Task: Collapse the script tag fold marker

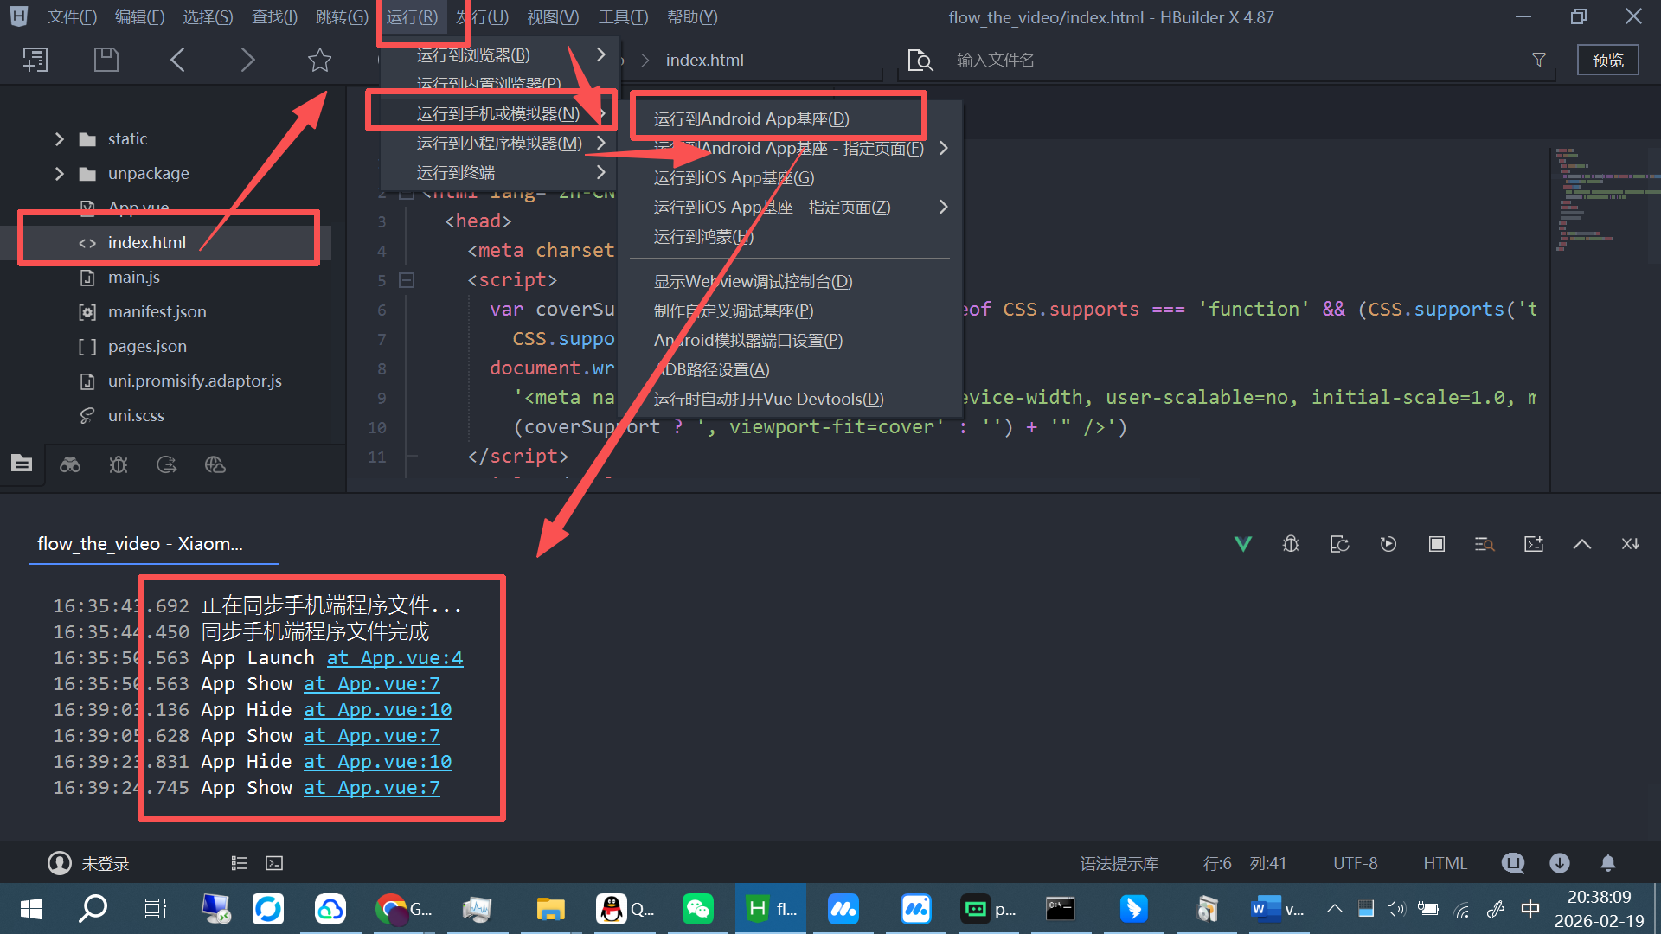Action: [407, 280]
